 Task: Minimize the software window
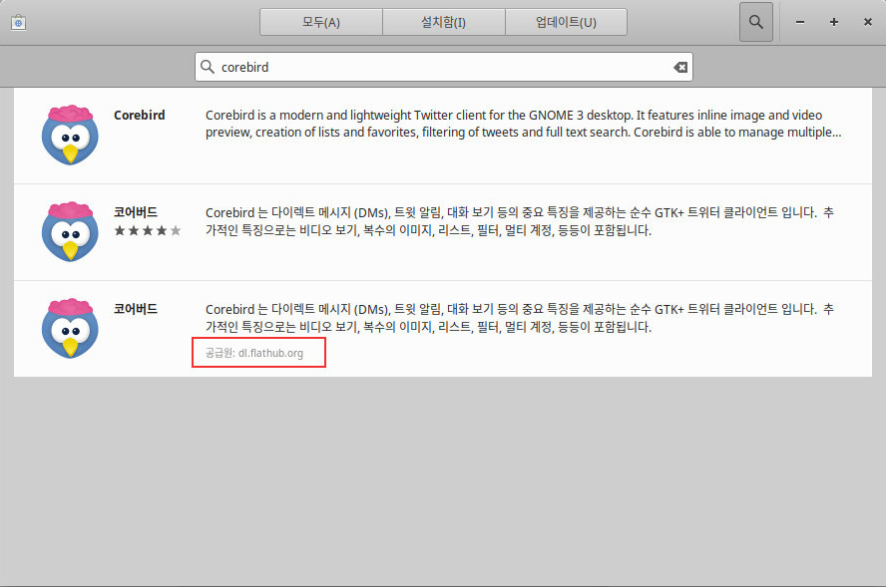click(800, 22)
